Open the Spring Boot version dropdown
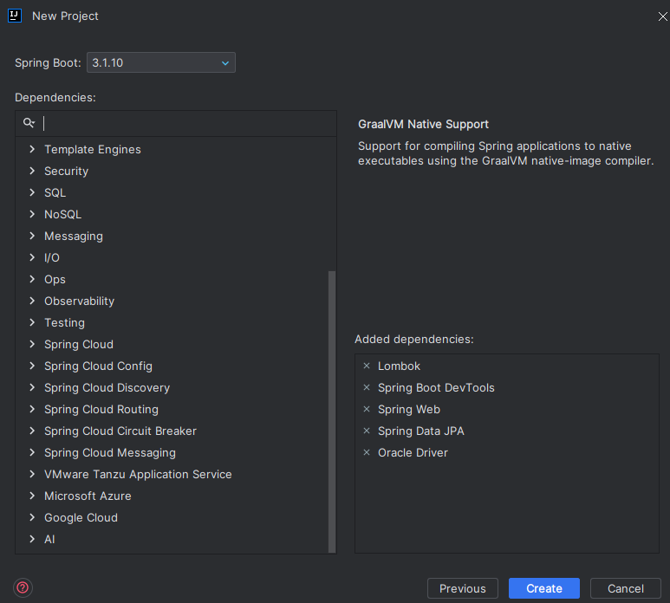Screen dimensions: 670x603 pyautogui.click(x=161, y=62)
